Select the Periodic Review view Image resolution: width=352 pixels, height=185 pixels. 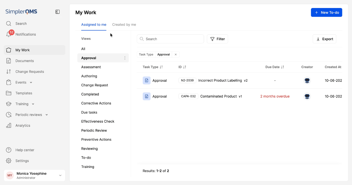click(103, 130)
